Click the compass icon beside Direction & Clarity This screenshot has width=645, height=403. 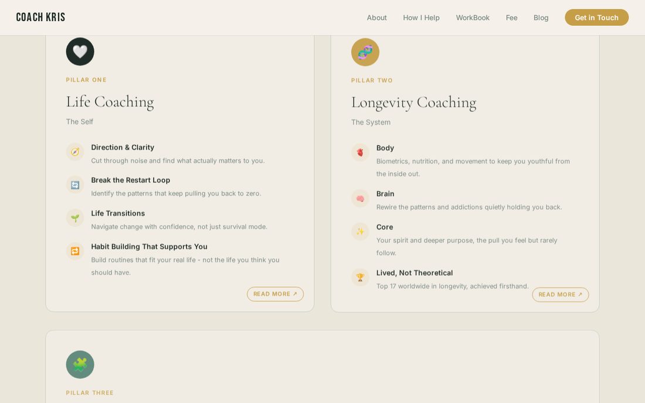click(75, 152)
